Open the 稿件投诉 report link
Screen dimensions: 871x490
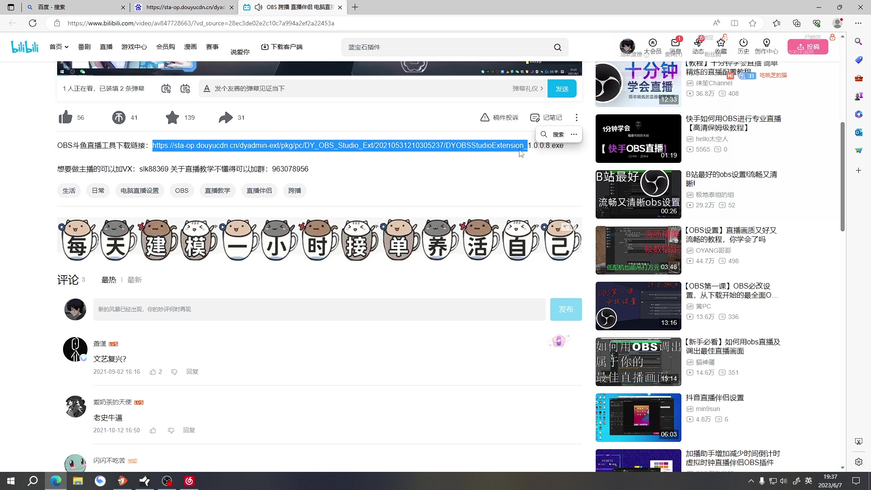499,118
